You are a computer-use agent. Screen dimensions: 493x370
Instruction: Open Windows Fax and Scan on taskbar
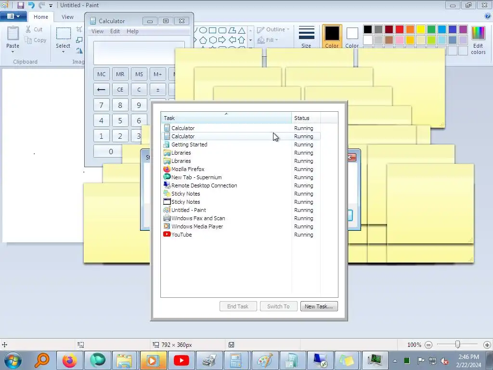(x=209, y=360)
